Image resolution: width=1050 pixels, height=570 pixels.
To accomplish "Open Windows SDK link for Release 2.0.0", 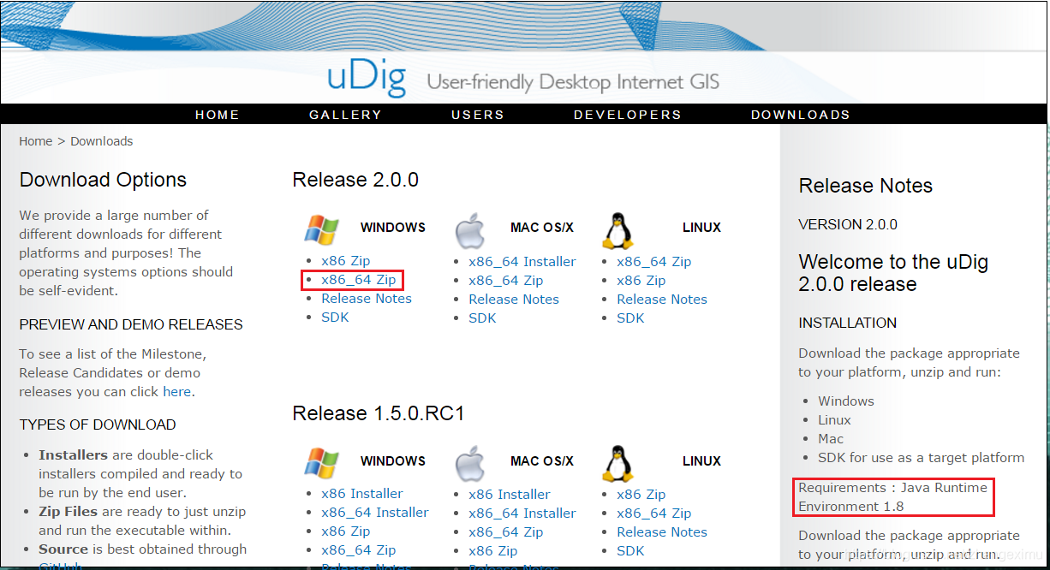I will pos(335,318).
